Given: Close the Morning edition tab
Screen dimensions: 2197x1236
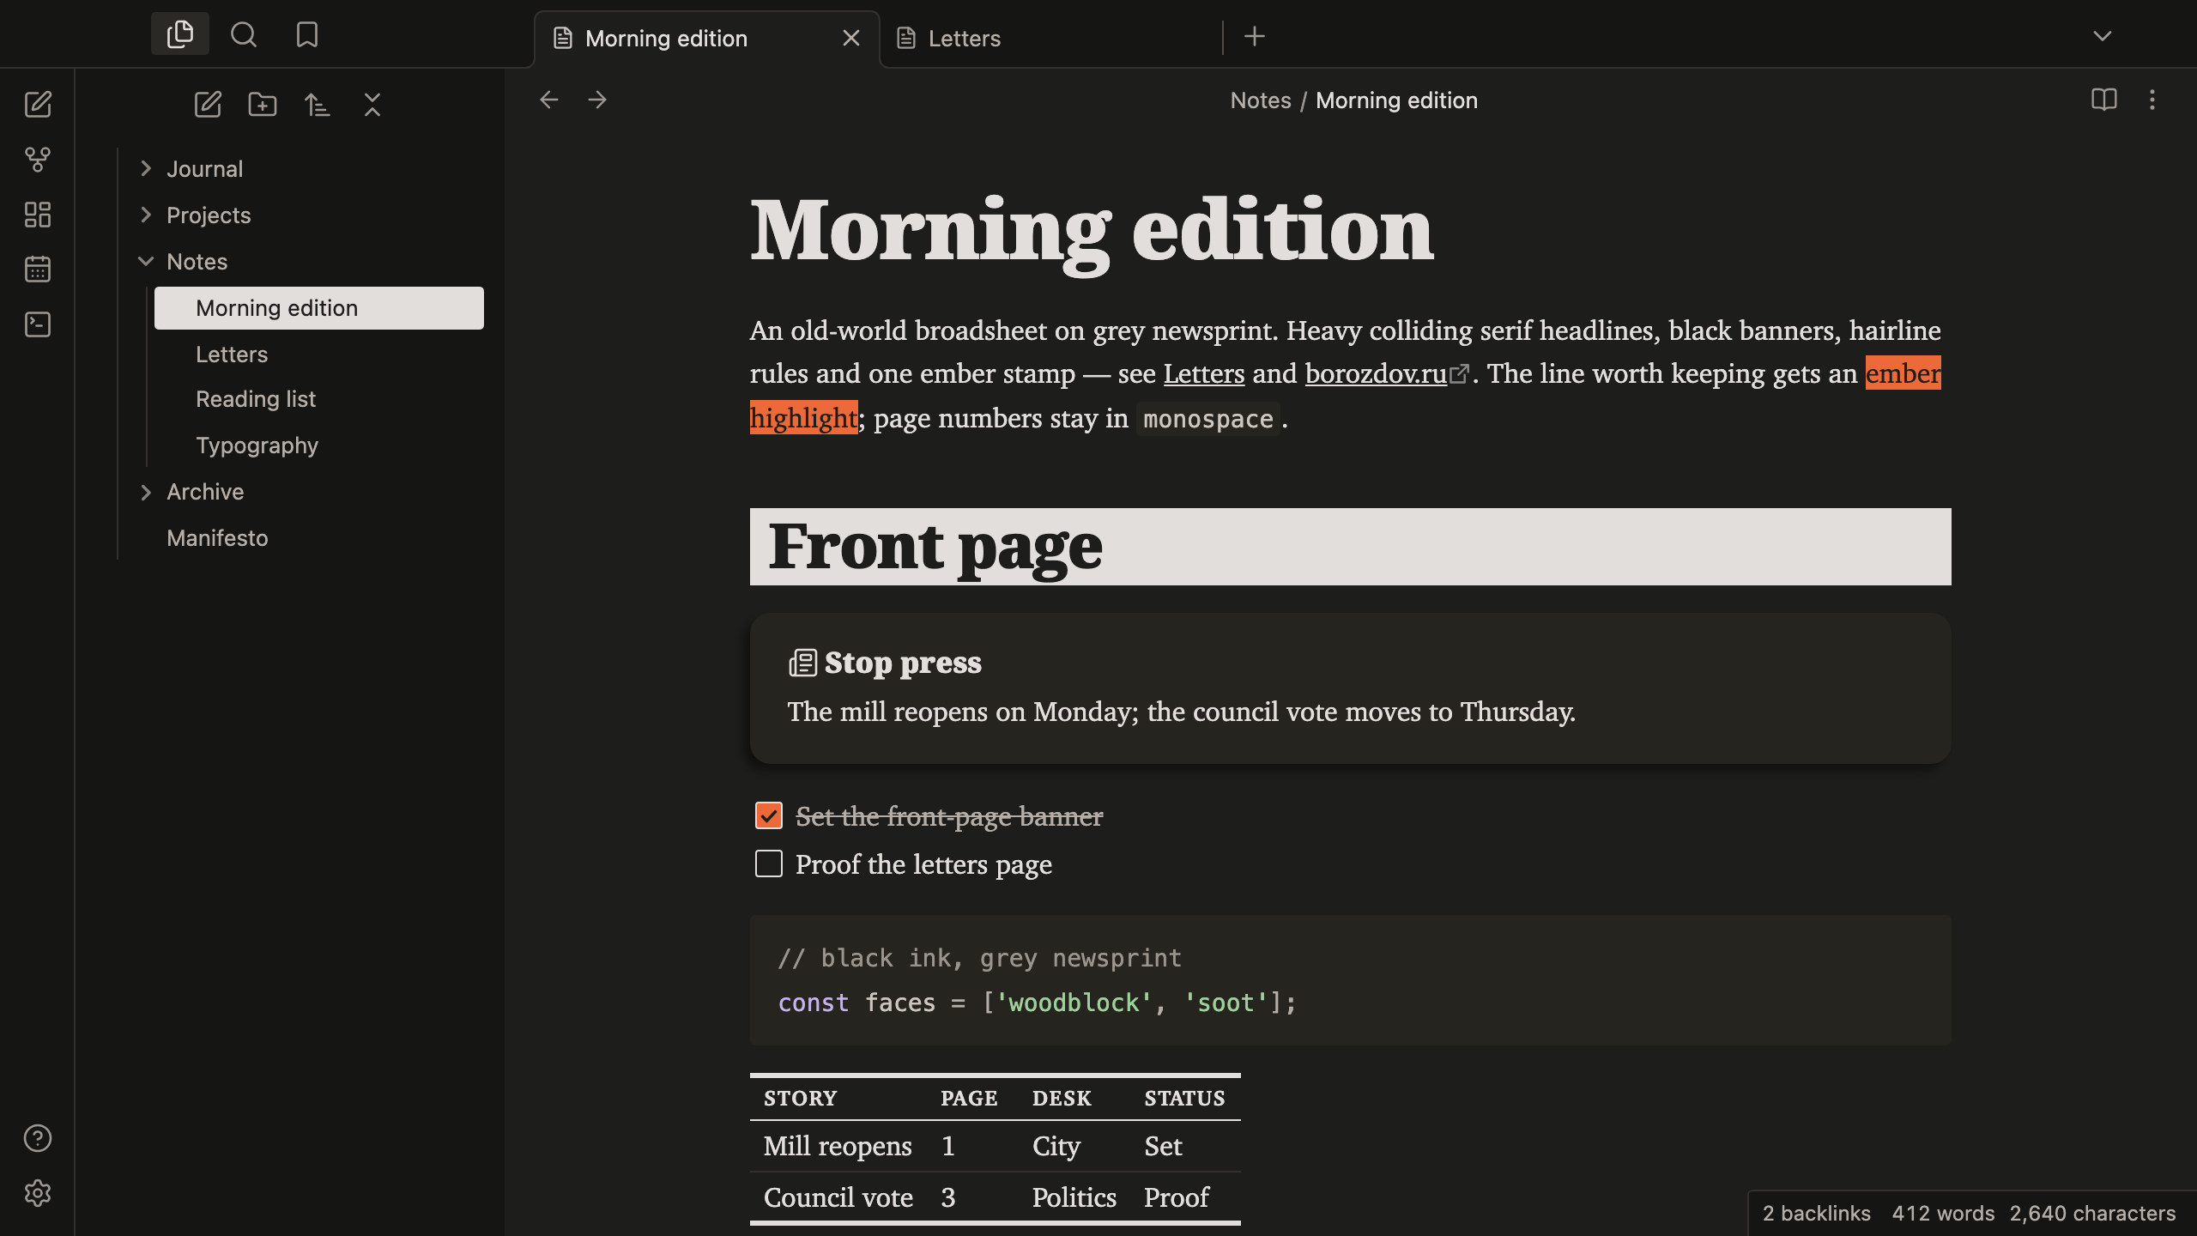Looking at the screenshot, I should pyautogui.click(x=851, y=39).
